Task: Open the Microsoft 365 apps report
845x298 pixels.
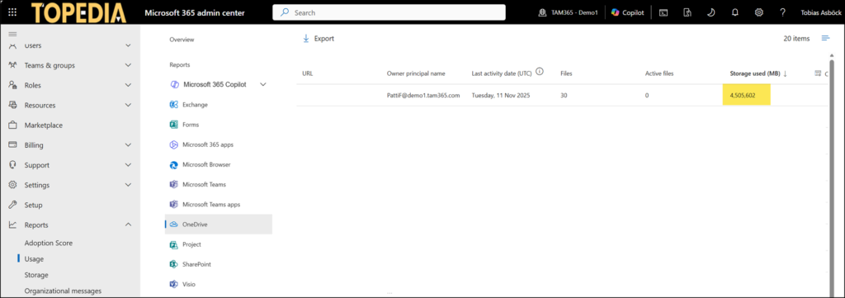Action: click(x=207, y=144)
